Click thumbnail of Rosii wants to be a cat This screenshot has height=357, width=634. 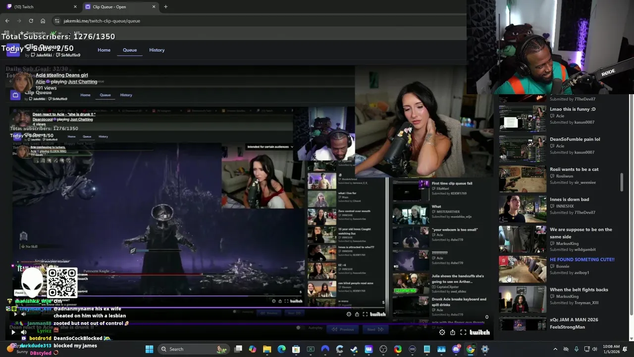coord(523,179)
